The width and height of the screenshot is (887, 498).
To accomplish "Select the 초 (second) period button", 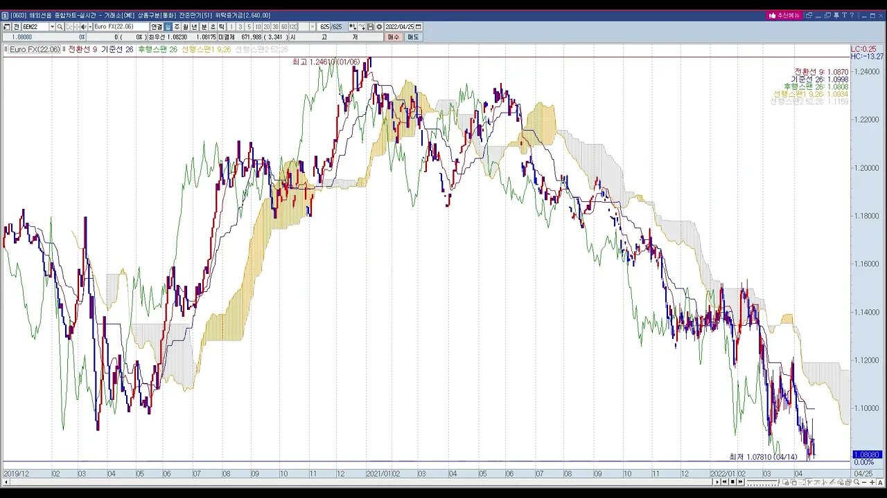I will pos(213,27).
